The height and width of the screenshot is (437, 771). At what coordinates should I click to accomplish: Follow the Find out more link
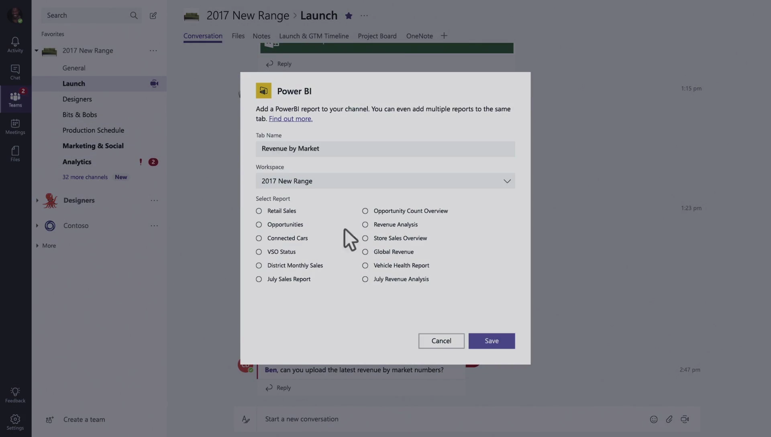pos(291,119)
